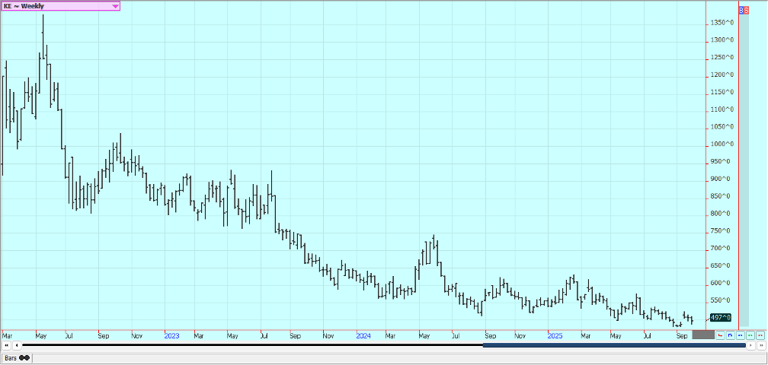Click the red step-line icon in bottom-right toolbar
Viewport: 768px width, 365px height.
[x=720, y=335]
